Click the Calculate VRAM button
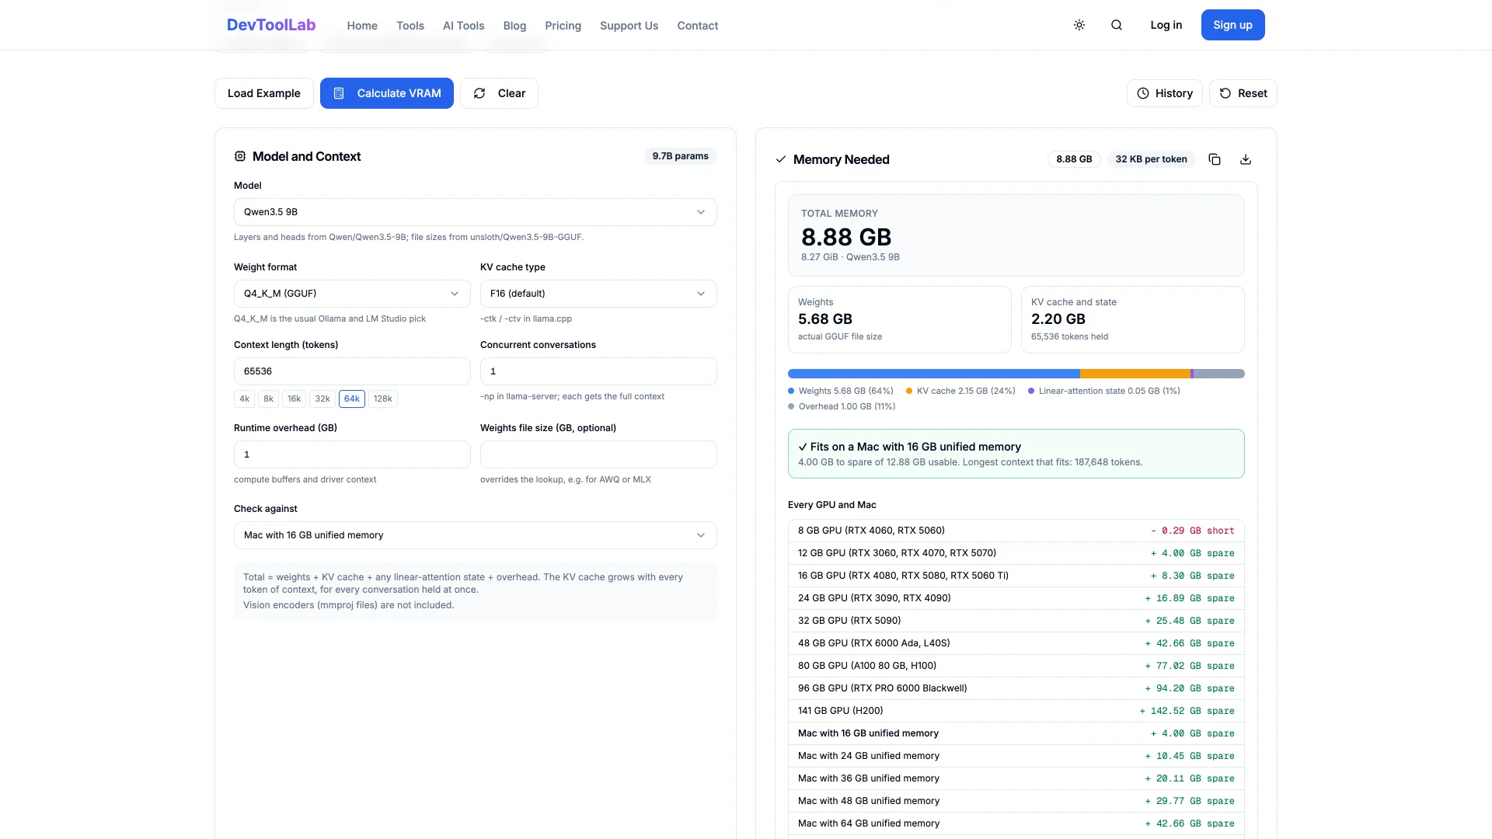Screen dimensions: 1492x839 (387, 93)
